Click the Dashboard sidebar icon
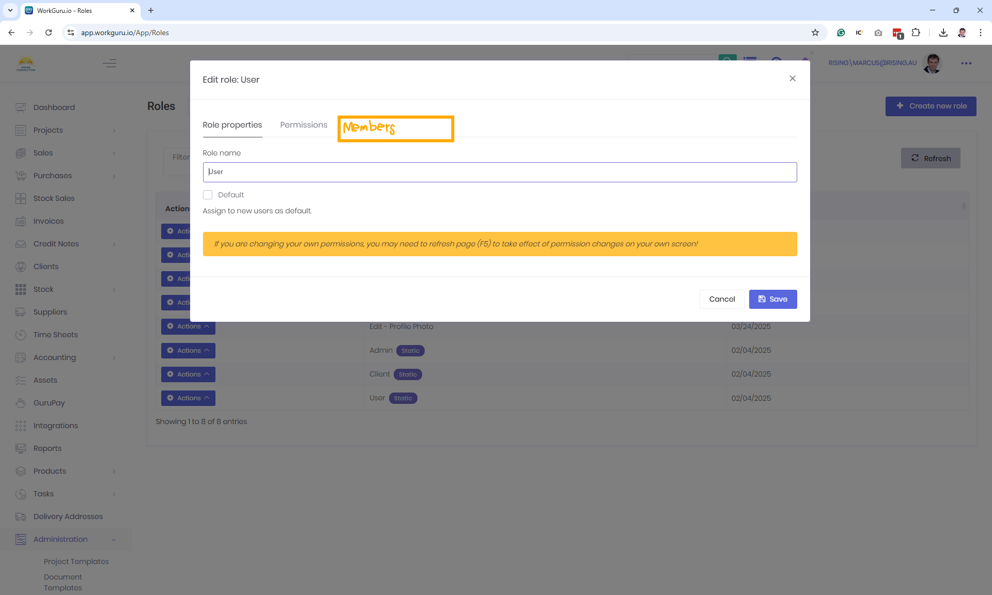The height and width of the screenshot is (595, 992). 21,107
